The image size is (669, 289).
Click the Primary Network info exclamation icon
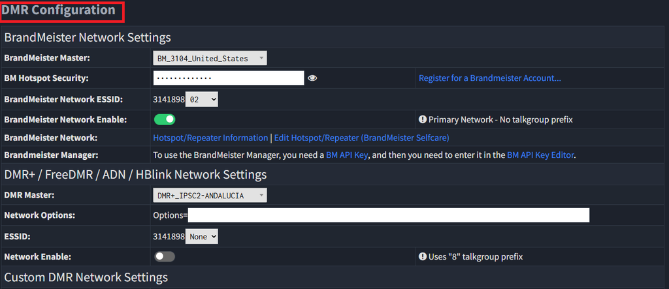pyautogui.click(x=423, y=120)
